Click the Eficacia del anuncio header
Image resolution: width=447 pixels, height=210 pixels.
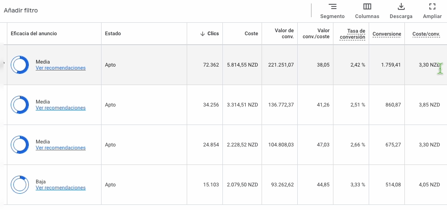click(x=34, y=33)
